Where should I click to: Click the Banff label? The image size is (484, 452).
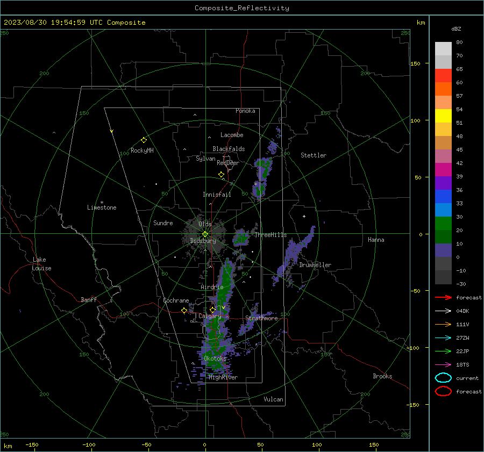pos(89,299)
